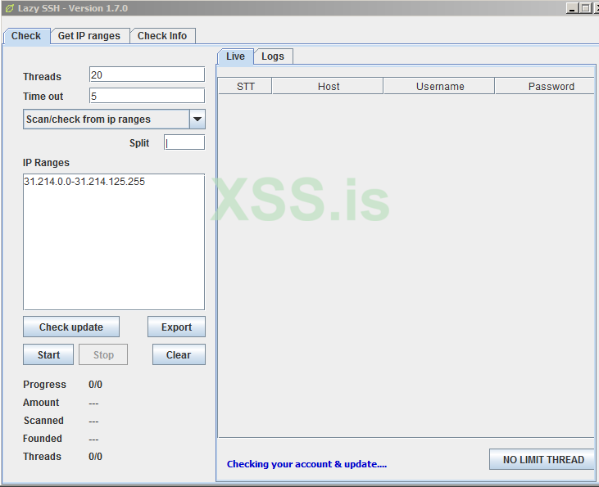This screenshot has width=599, height=487.
Task: Open the Scan/check from ip ranges dropdown
Action: coord(114,119)
